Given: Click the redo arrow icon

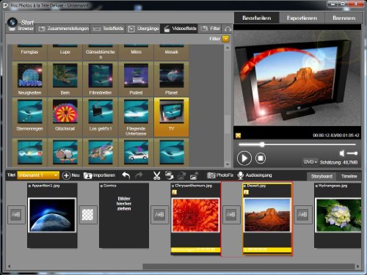Looking at the screenshot, I should click(139, 175).
